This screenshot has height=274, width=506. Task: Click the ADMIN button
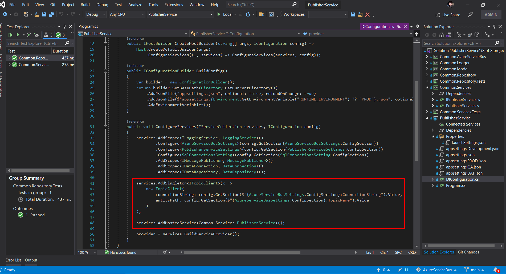491,14
